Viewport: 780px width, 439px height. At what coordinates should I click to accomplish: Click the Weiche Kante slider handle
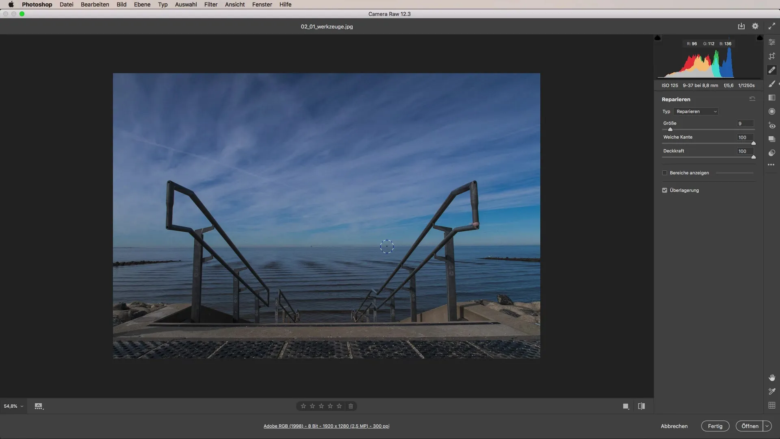coord(754,143)
